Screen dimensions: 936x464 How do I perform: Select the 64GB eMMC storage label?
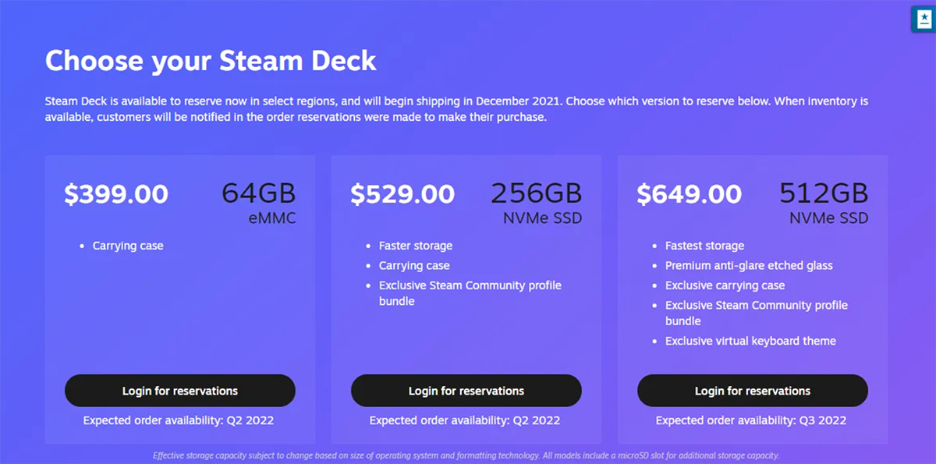[259, 201]
